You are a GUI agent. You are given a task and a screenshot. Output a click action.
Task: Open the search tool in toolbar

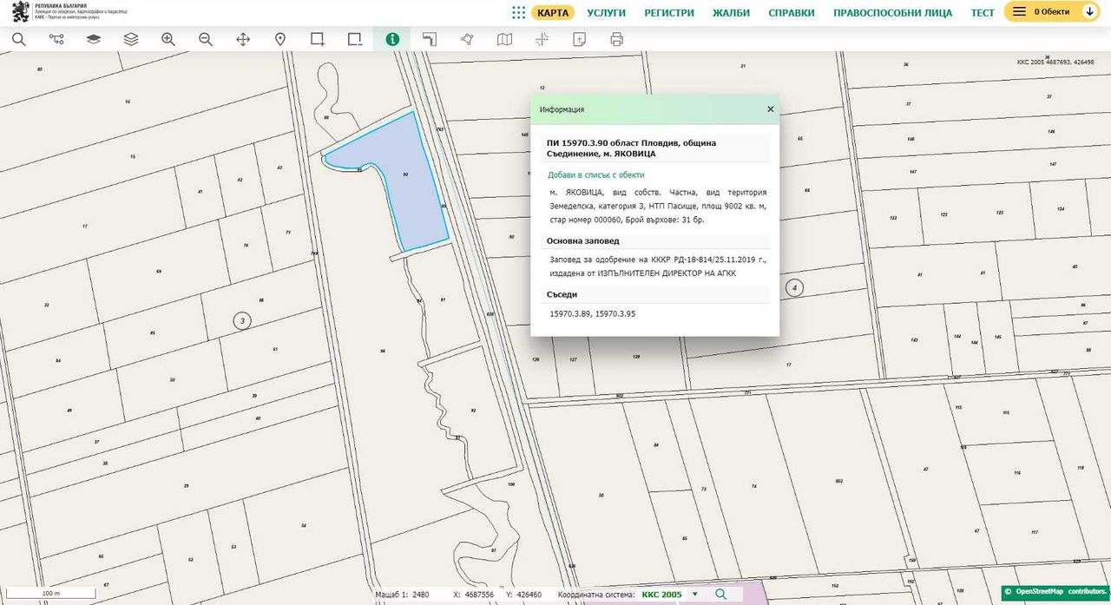18,39
